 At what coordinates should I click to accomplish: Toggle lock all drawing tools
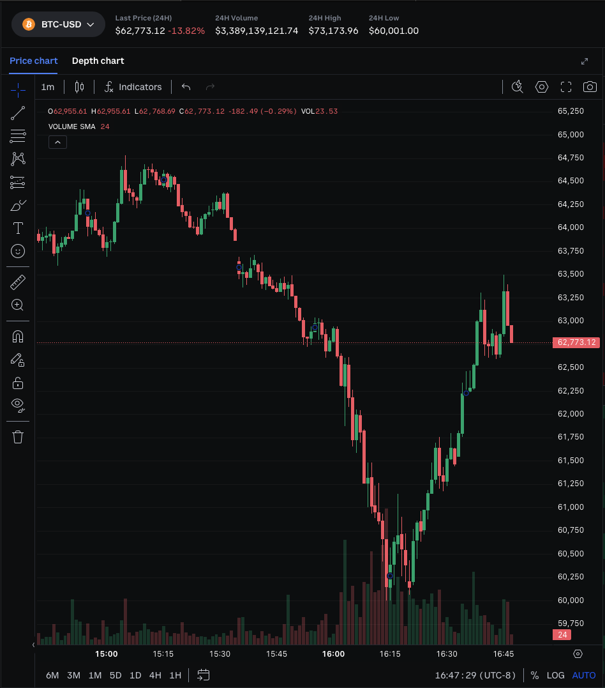coord(18,383)
